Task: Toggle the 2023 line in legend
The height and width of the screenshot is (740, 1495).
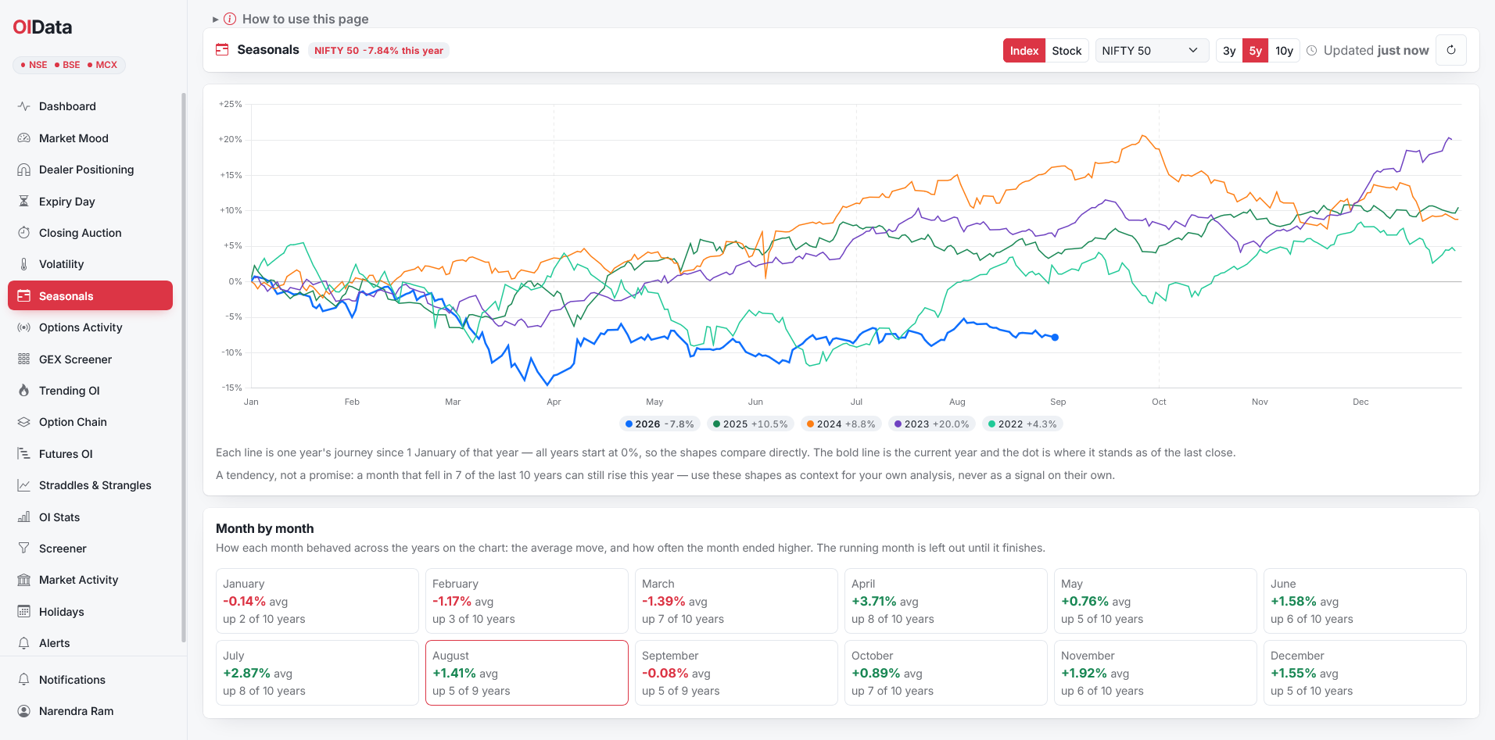Action: tap(932, 424)
